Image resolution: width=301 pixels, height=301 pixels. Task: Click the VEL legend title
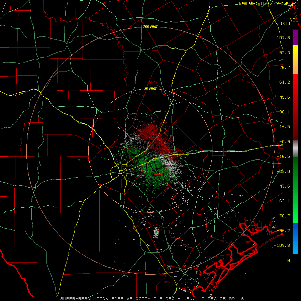pyautogui.click(x=294, y=20)
